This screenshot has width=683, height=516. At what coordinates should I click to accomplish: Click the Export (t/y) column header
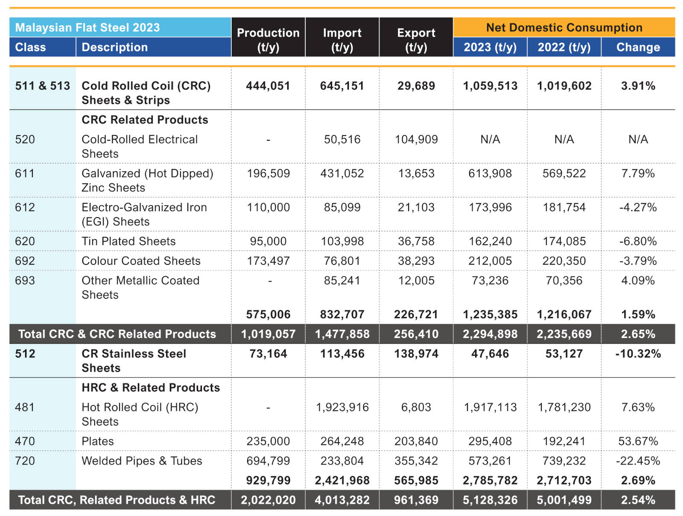coord(416,40)
